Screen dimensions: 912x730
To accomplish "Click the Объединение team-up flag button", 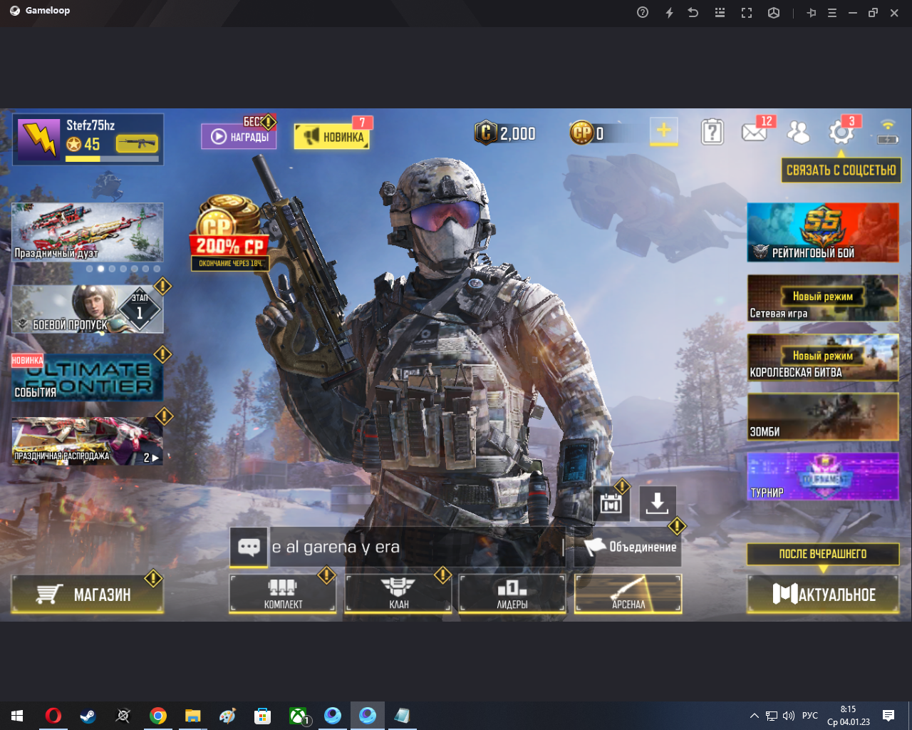I will 628,547.
